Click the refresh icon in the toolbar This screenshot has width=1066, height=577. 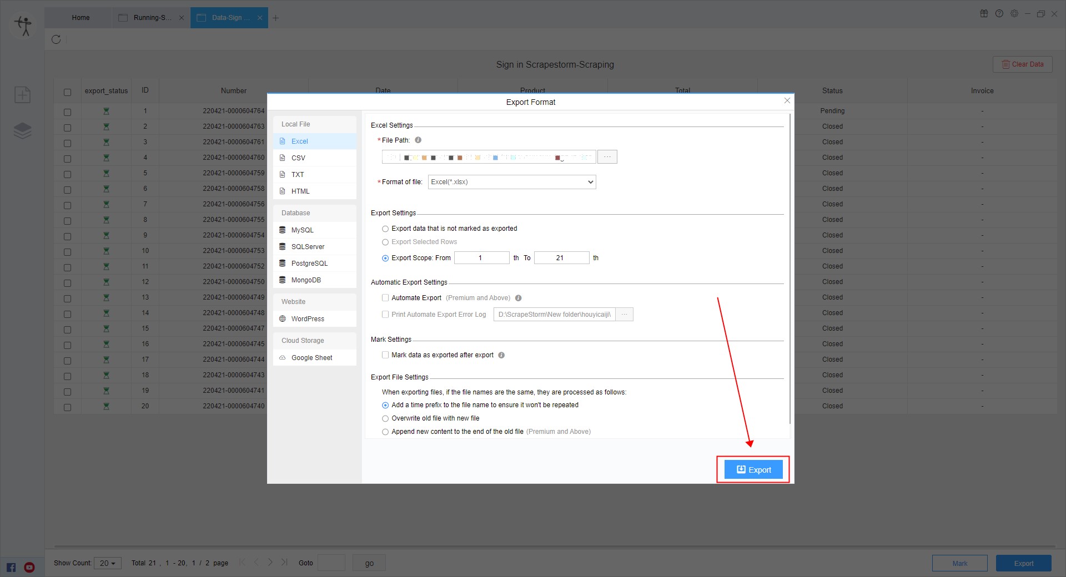pos(56,39)
